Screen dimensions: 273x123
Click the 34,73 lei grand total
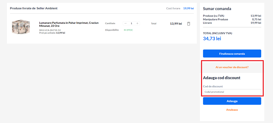212,39
